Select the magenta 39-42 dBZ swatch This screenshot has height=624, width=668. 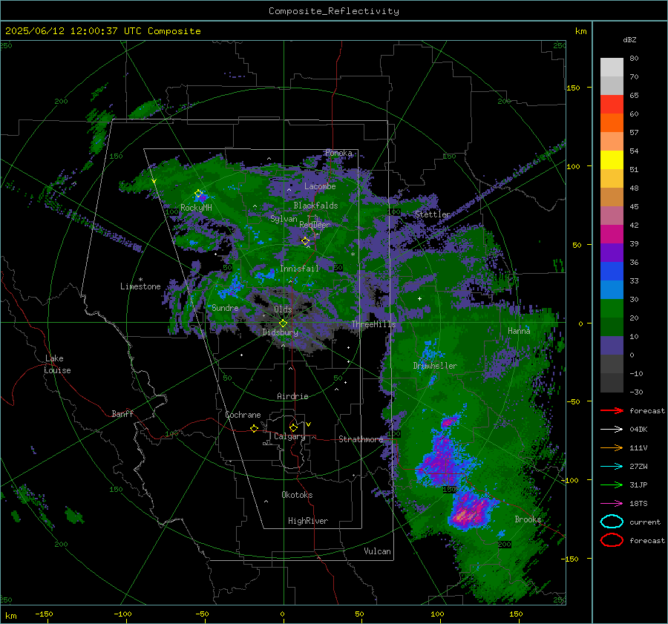point(612,234)
